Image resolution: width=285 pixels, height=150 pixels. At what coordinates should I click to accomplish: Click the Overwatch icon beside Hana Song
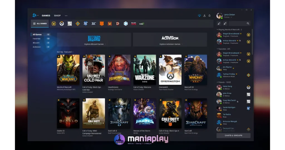[249, 87]
